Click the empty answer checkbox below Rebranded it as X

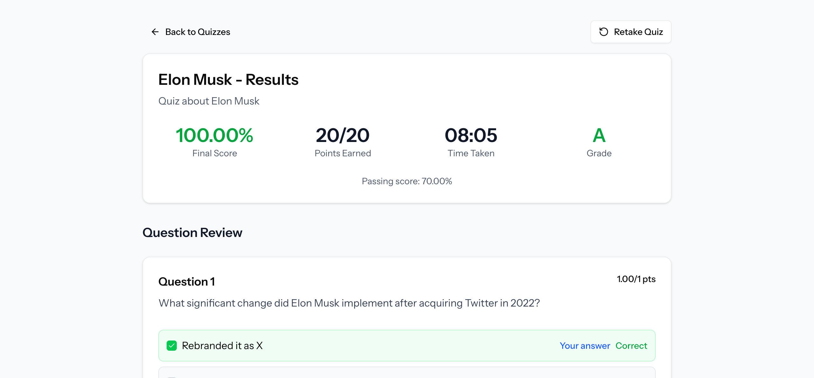click(172, 376)
